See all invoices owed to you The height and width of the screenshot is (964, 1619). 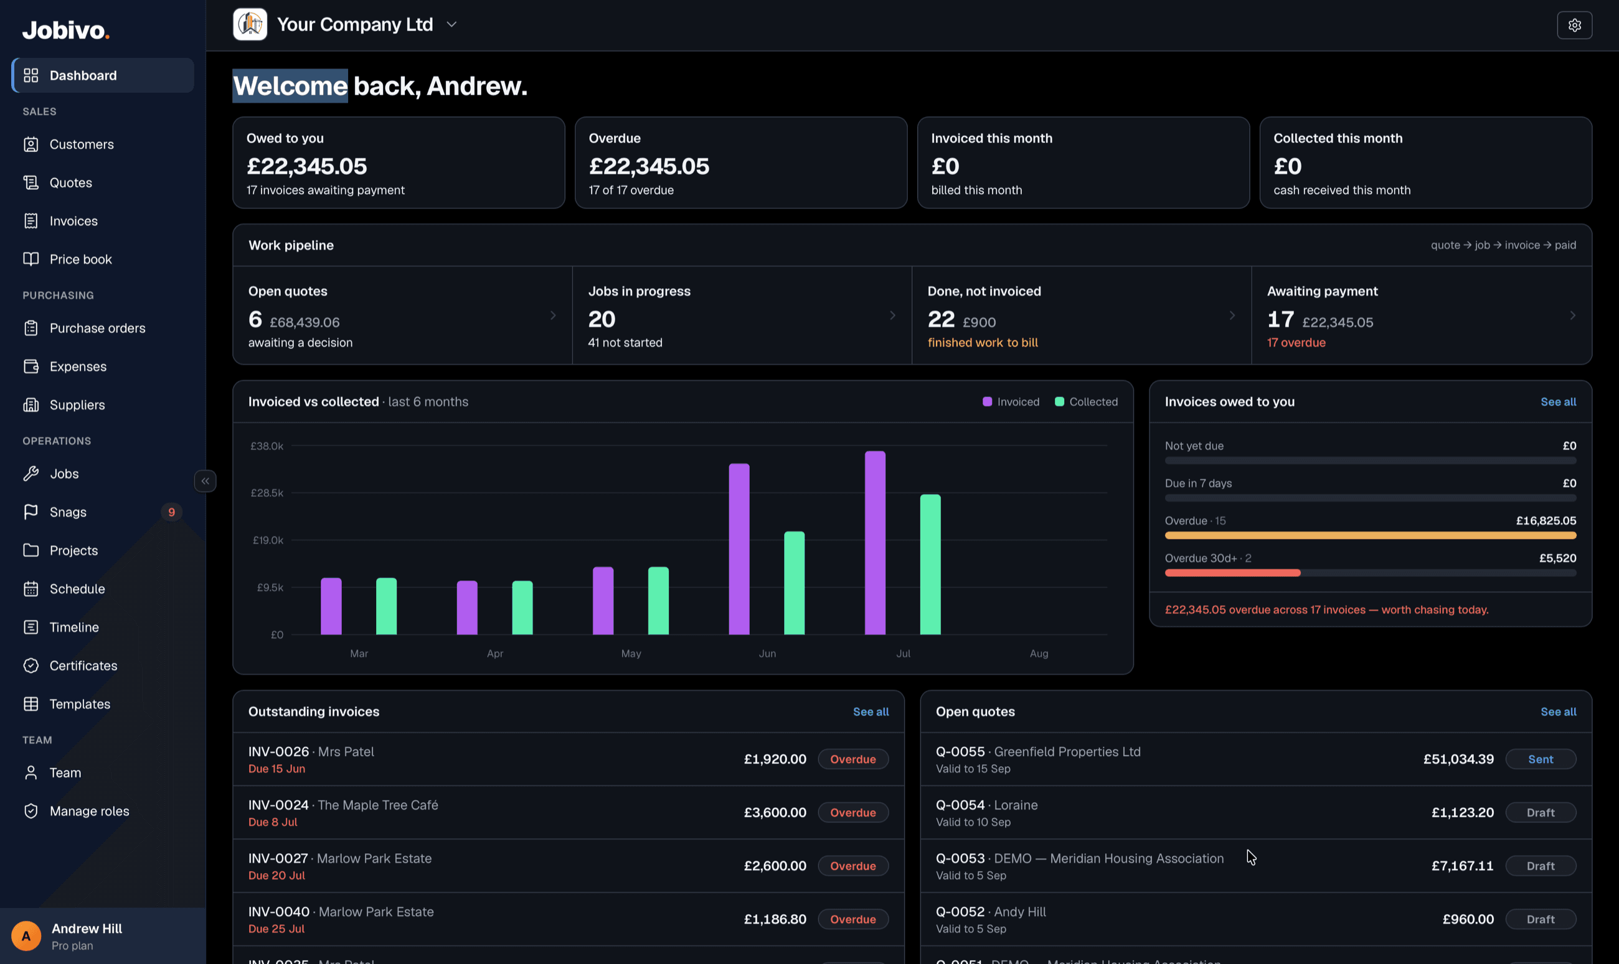(x=1558, y=402)
